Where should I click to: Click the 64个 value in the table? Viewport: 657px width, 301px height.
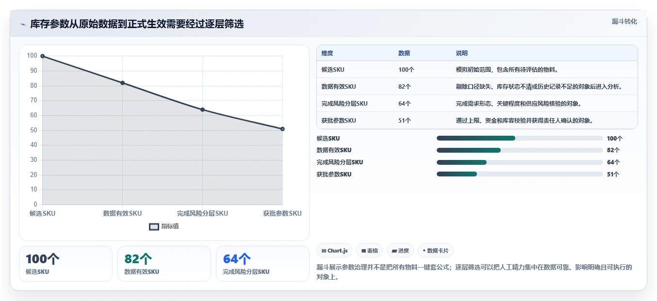pos(405,104)
